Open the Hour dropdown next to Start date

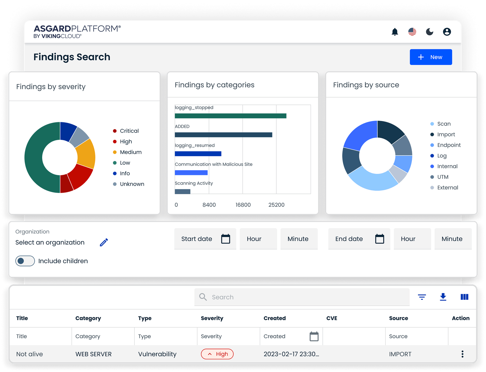coord(258,239)
